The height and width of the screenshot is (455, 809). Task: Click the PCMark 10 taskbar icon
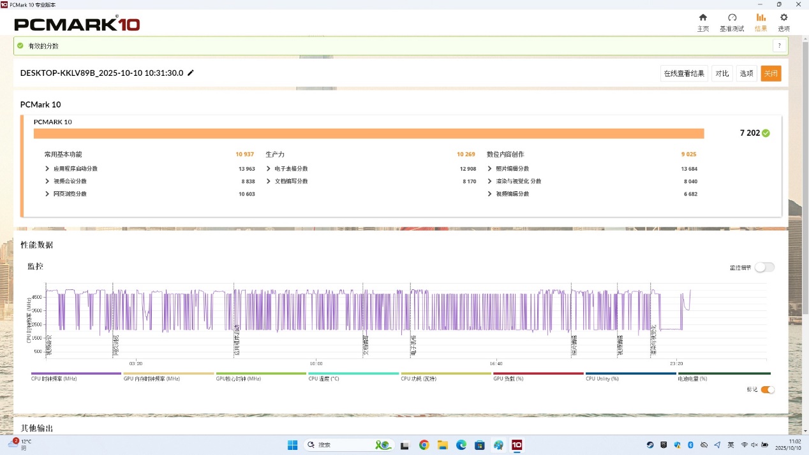point(517,445)
